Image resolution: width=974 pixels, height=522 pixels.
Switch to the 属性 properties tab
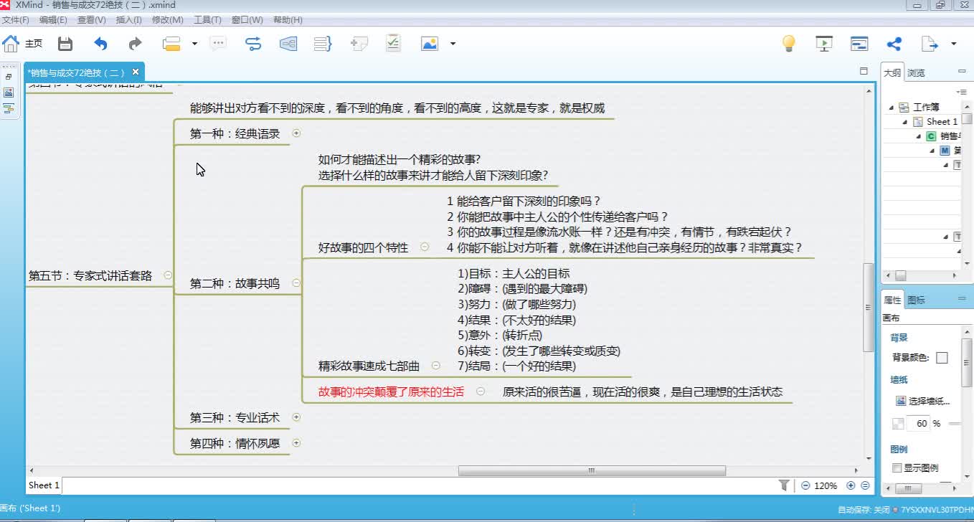(892, 300)
